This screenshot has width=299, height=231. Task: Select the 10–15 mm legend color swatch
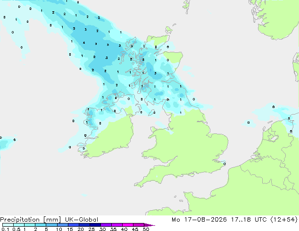(62, 225)
